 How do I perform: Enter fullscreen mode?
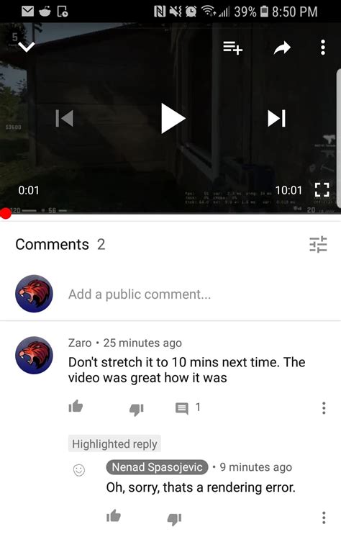point(322,190)
